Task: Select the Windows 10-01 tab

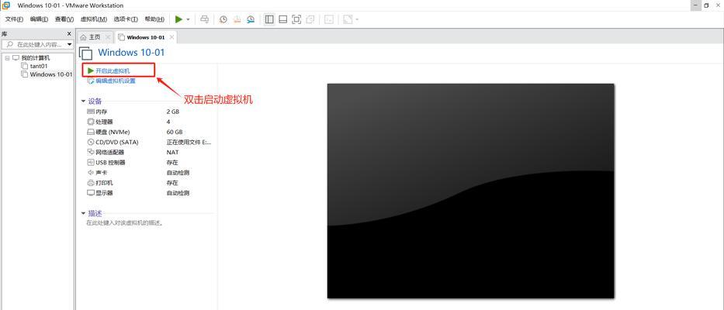Action: pyautogui.click(x=145, y=37)
